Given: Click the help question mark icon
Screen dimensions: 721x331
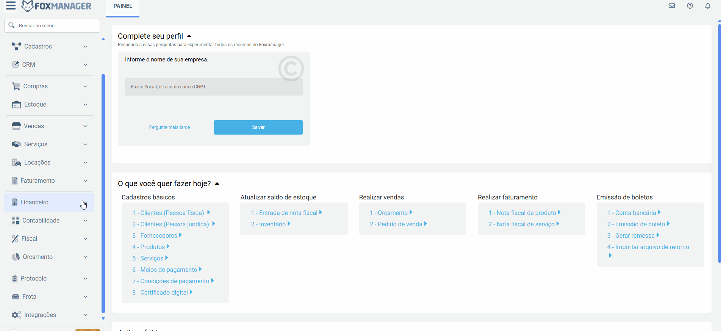Looking at the screenshot, I should tap(690, 6).
